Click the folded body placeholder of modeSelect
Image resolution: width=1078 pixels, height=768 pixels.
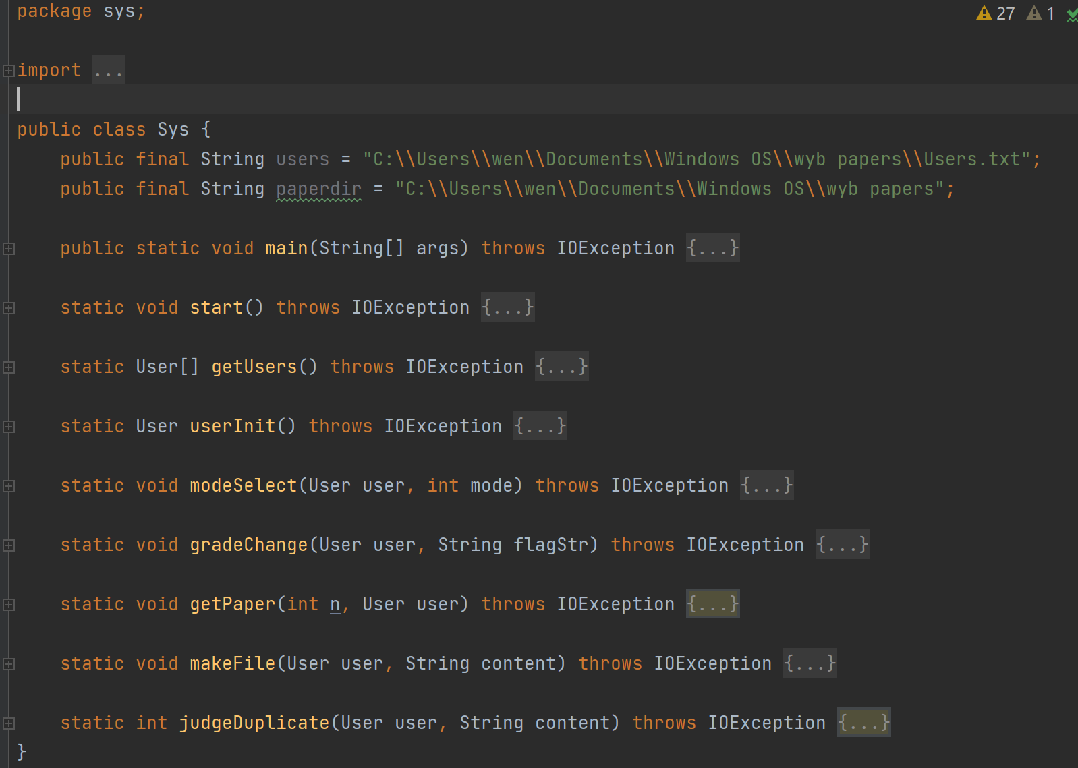coord(767,485)
